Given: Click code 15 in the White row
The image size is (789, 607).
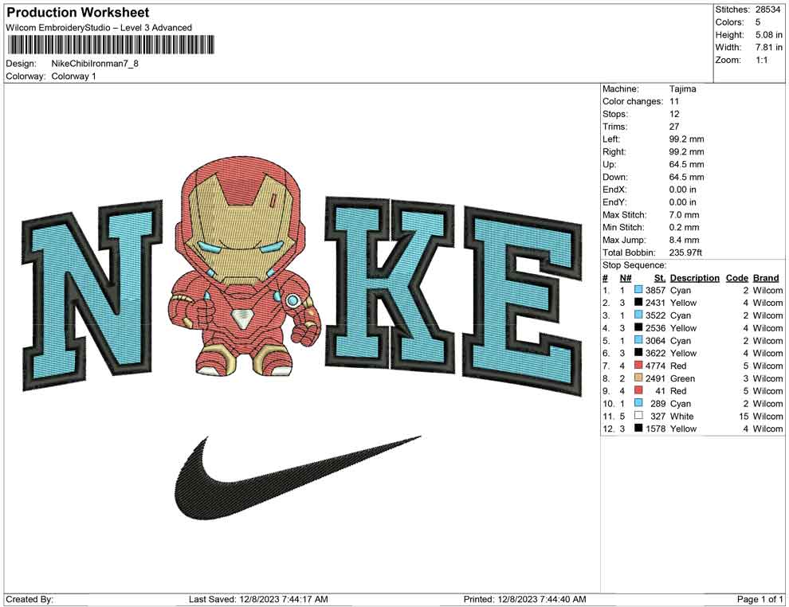Looking at the screenshot, I should click(x=744, y=415).
